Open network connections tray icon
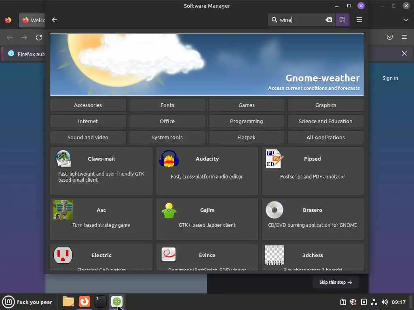 [x=374, y=302]
